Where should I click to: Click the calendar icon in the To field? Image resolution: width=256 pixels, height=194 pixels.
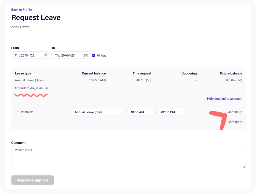[x=86, y=55]
